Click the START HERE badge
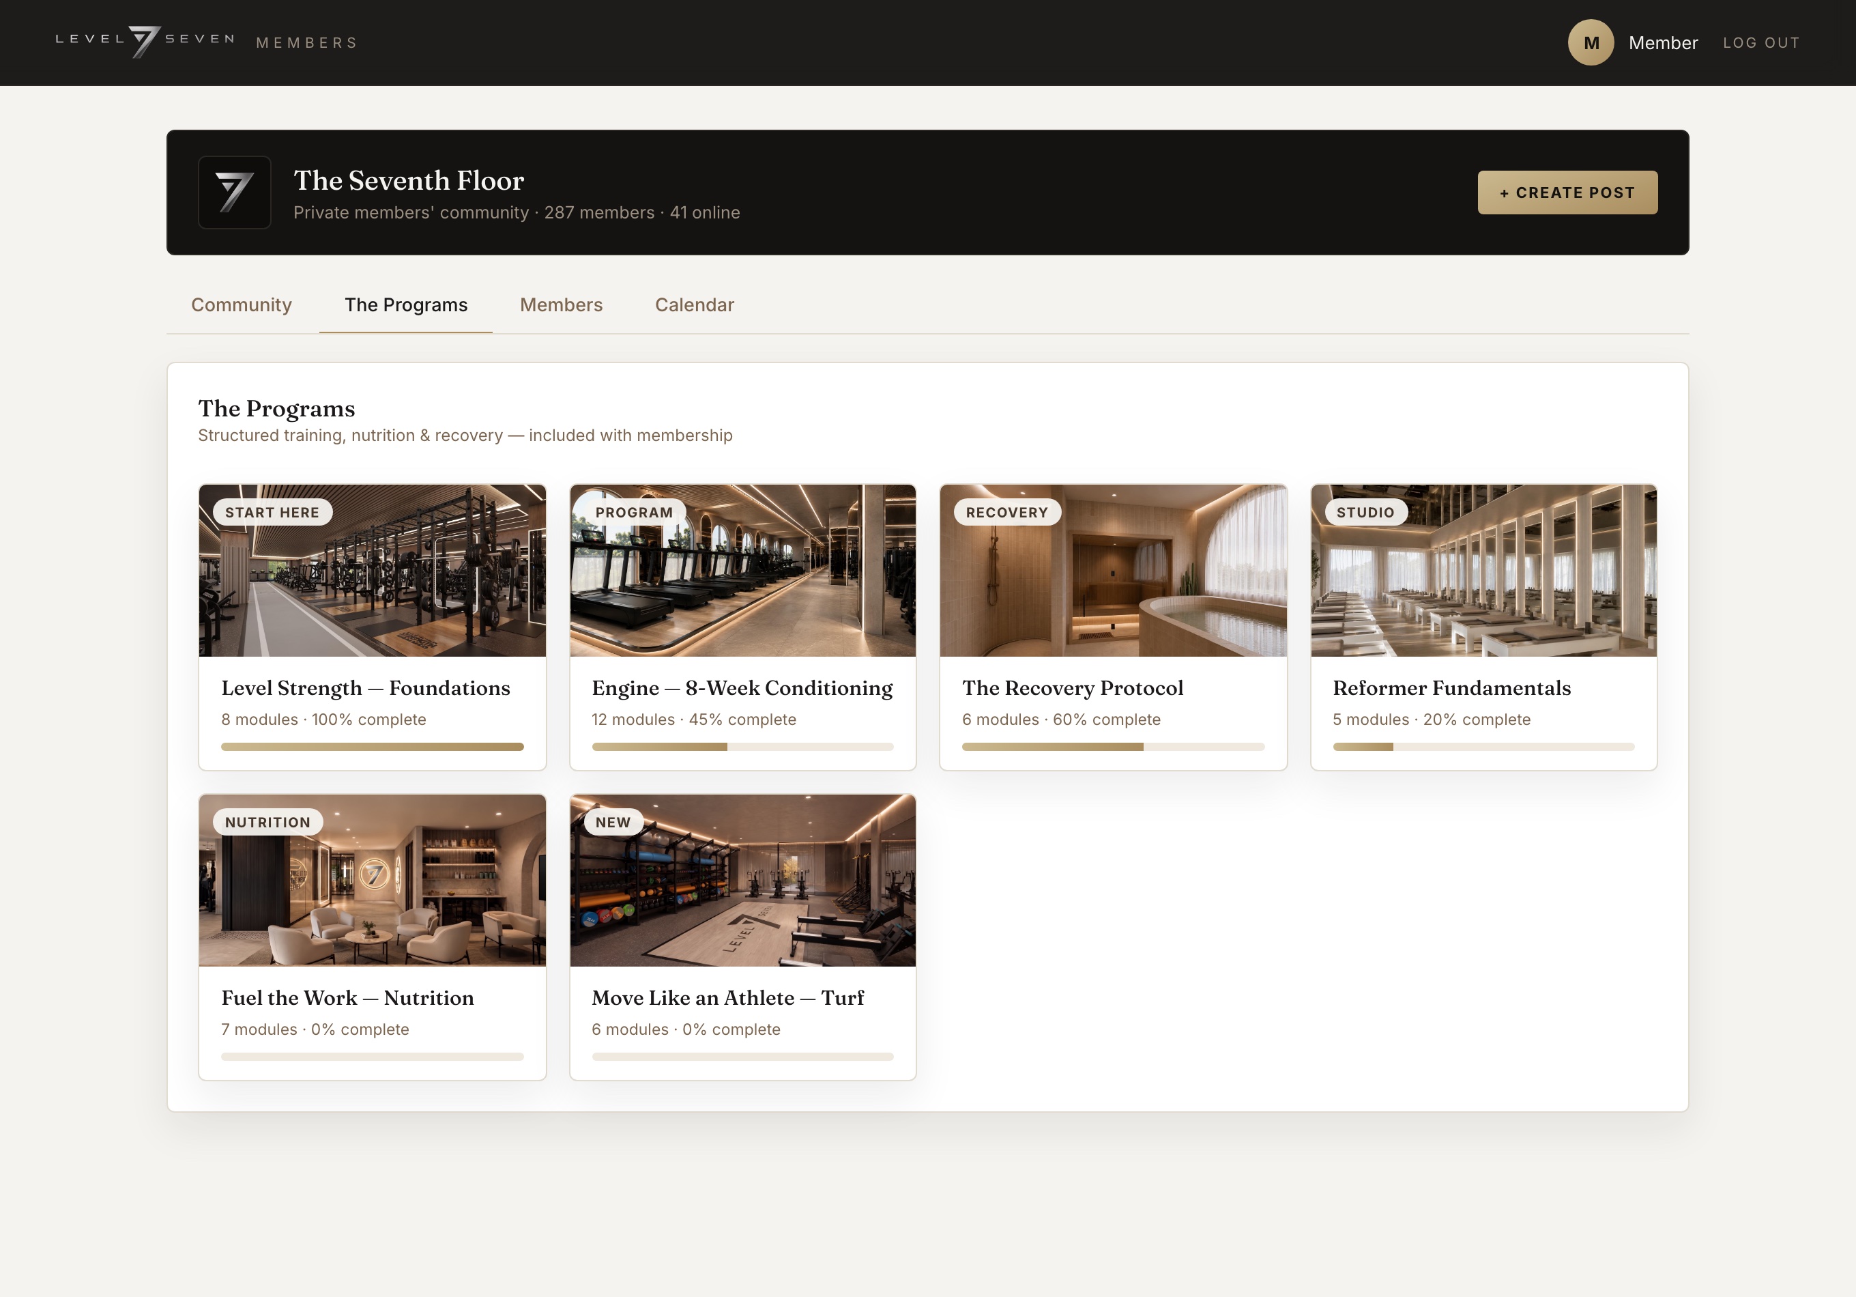This screenshot has height=1297, width=1856. coord(272,513)
